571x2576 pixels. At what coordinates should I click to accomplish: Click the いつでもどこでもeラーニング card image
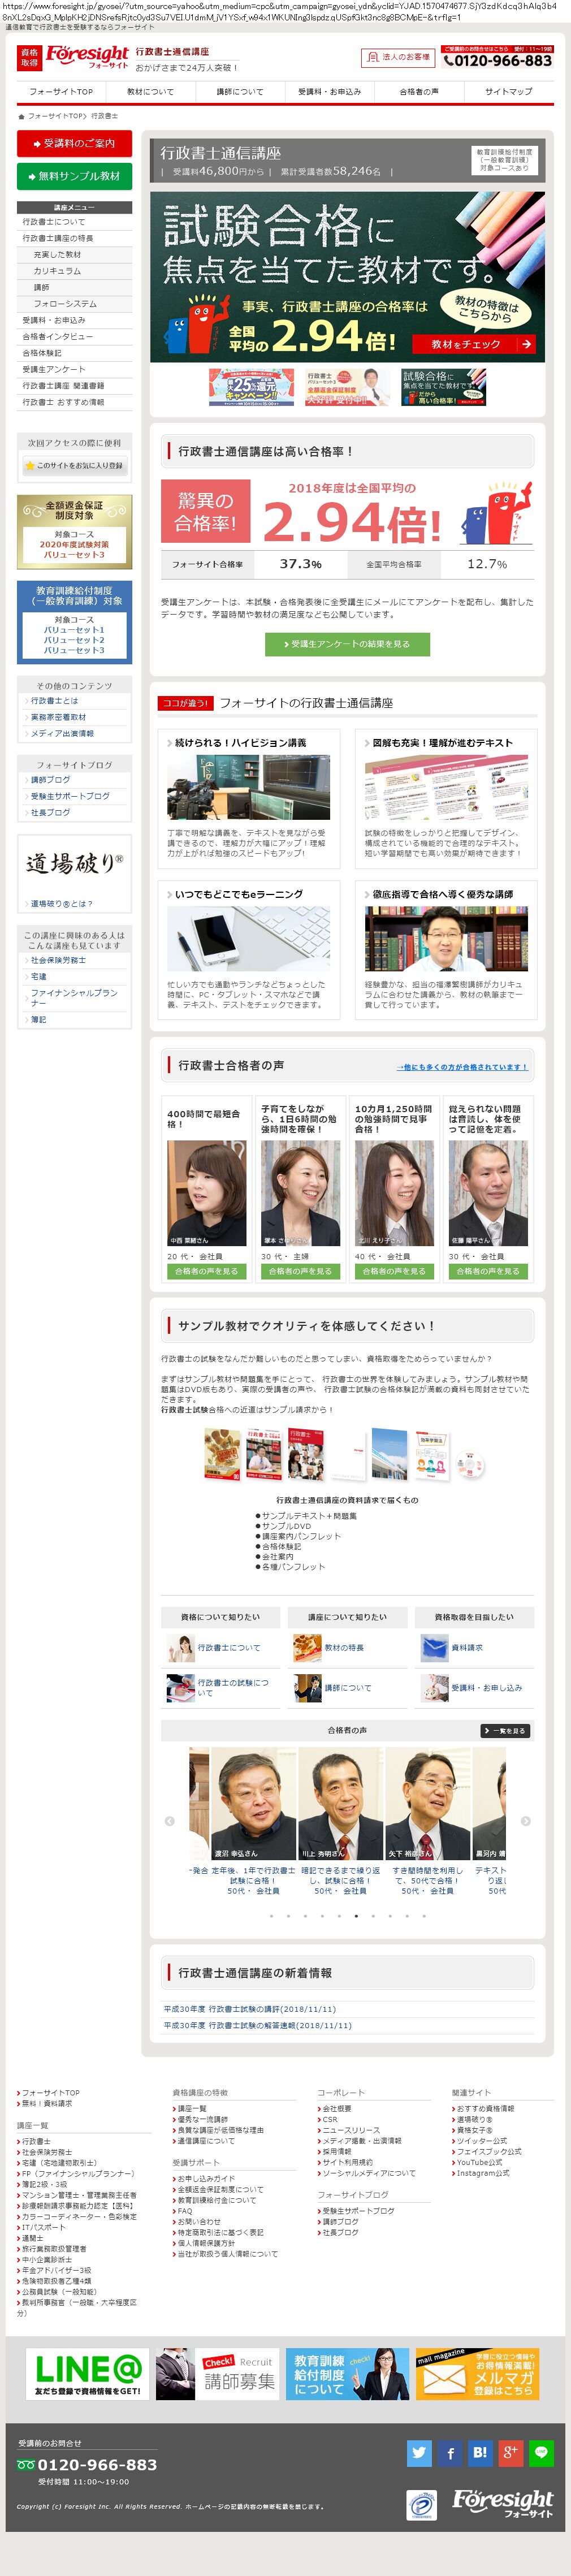point(248,940)
